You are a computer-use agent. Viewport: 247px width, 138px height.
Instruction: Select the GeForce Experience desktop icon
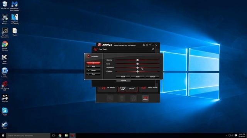[x=5, y=33]
